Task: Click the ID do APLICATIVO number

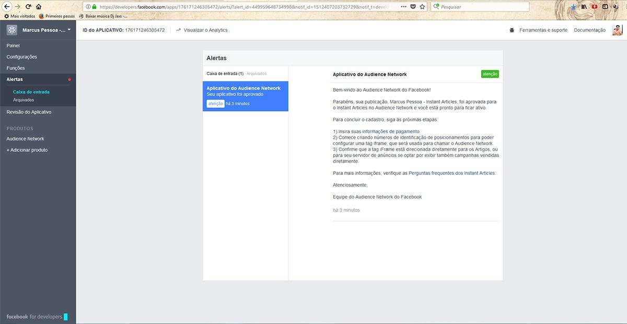Action: (145, 30)
